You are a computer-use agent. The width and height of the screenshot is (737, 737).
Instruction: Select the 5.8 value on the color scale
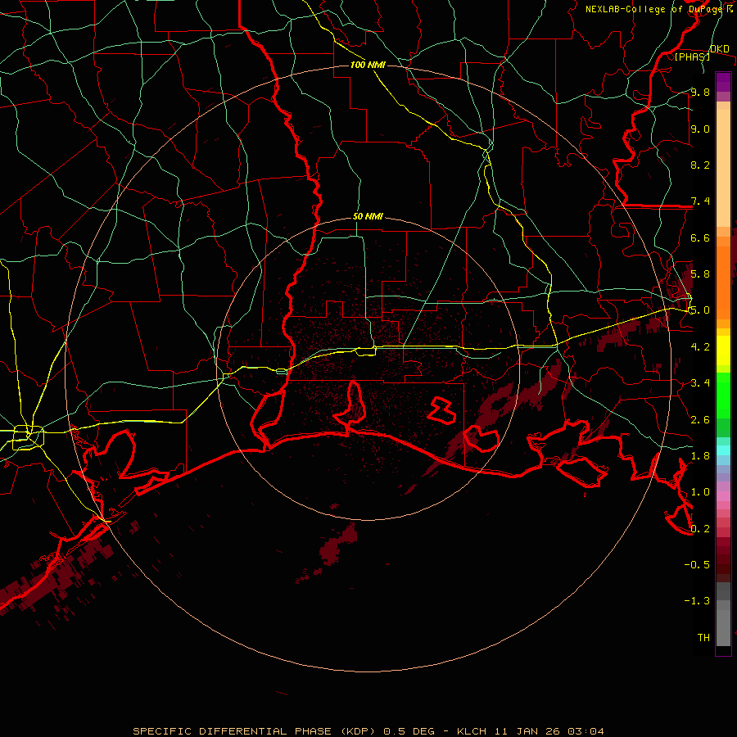pos(700,274)
